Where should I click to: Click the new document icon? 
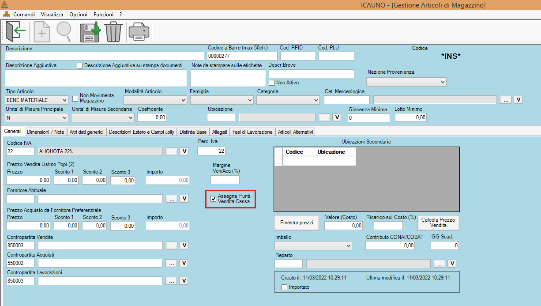42,32
